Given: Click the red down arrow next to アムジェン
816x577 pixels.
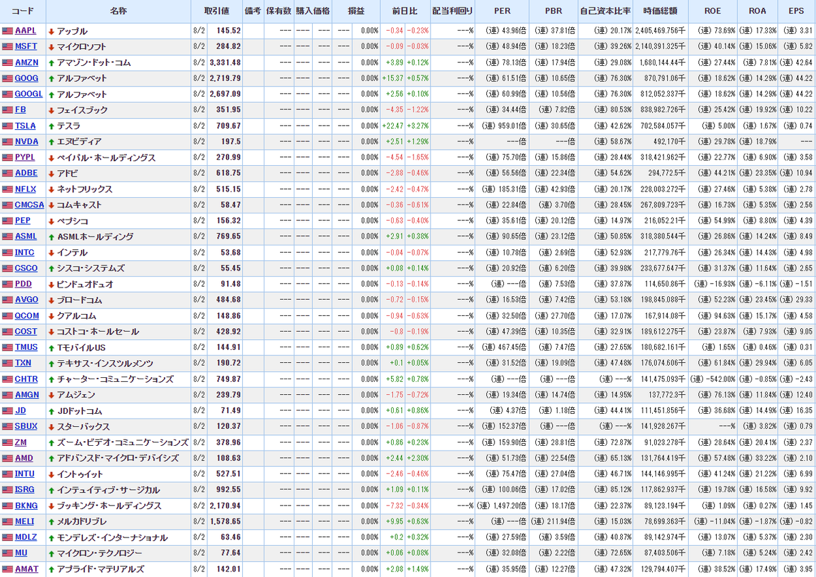Looking at the screenshot, I should pos(51,395).
